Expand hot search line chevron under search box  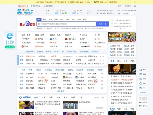[109, 28]
